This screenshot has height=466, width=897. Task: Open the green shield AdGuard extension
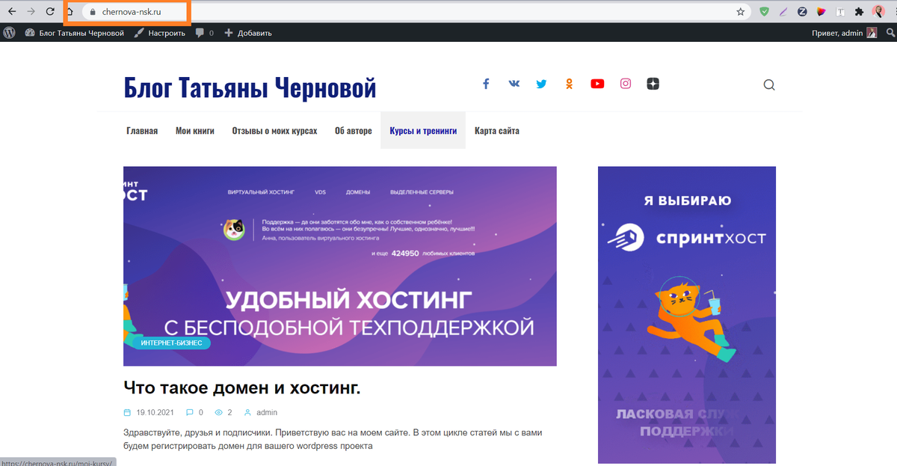(764, 12)
